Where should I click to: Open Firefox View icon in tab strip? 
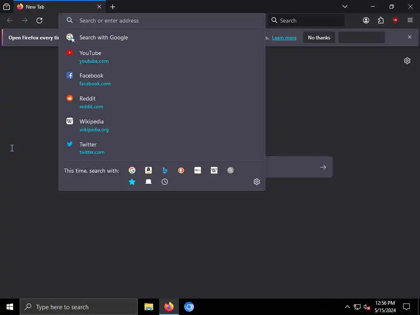tap(7, 7)
